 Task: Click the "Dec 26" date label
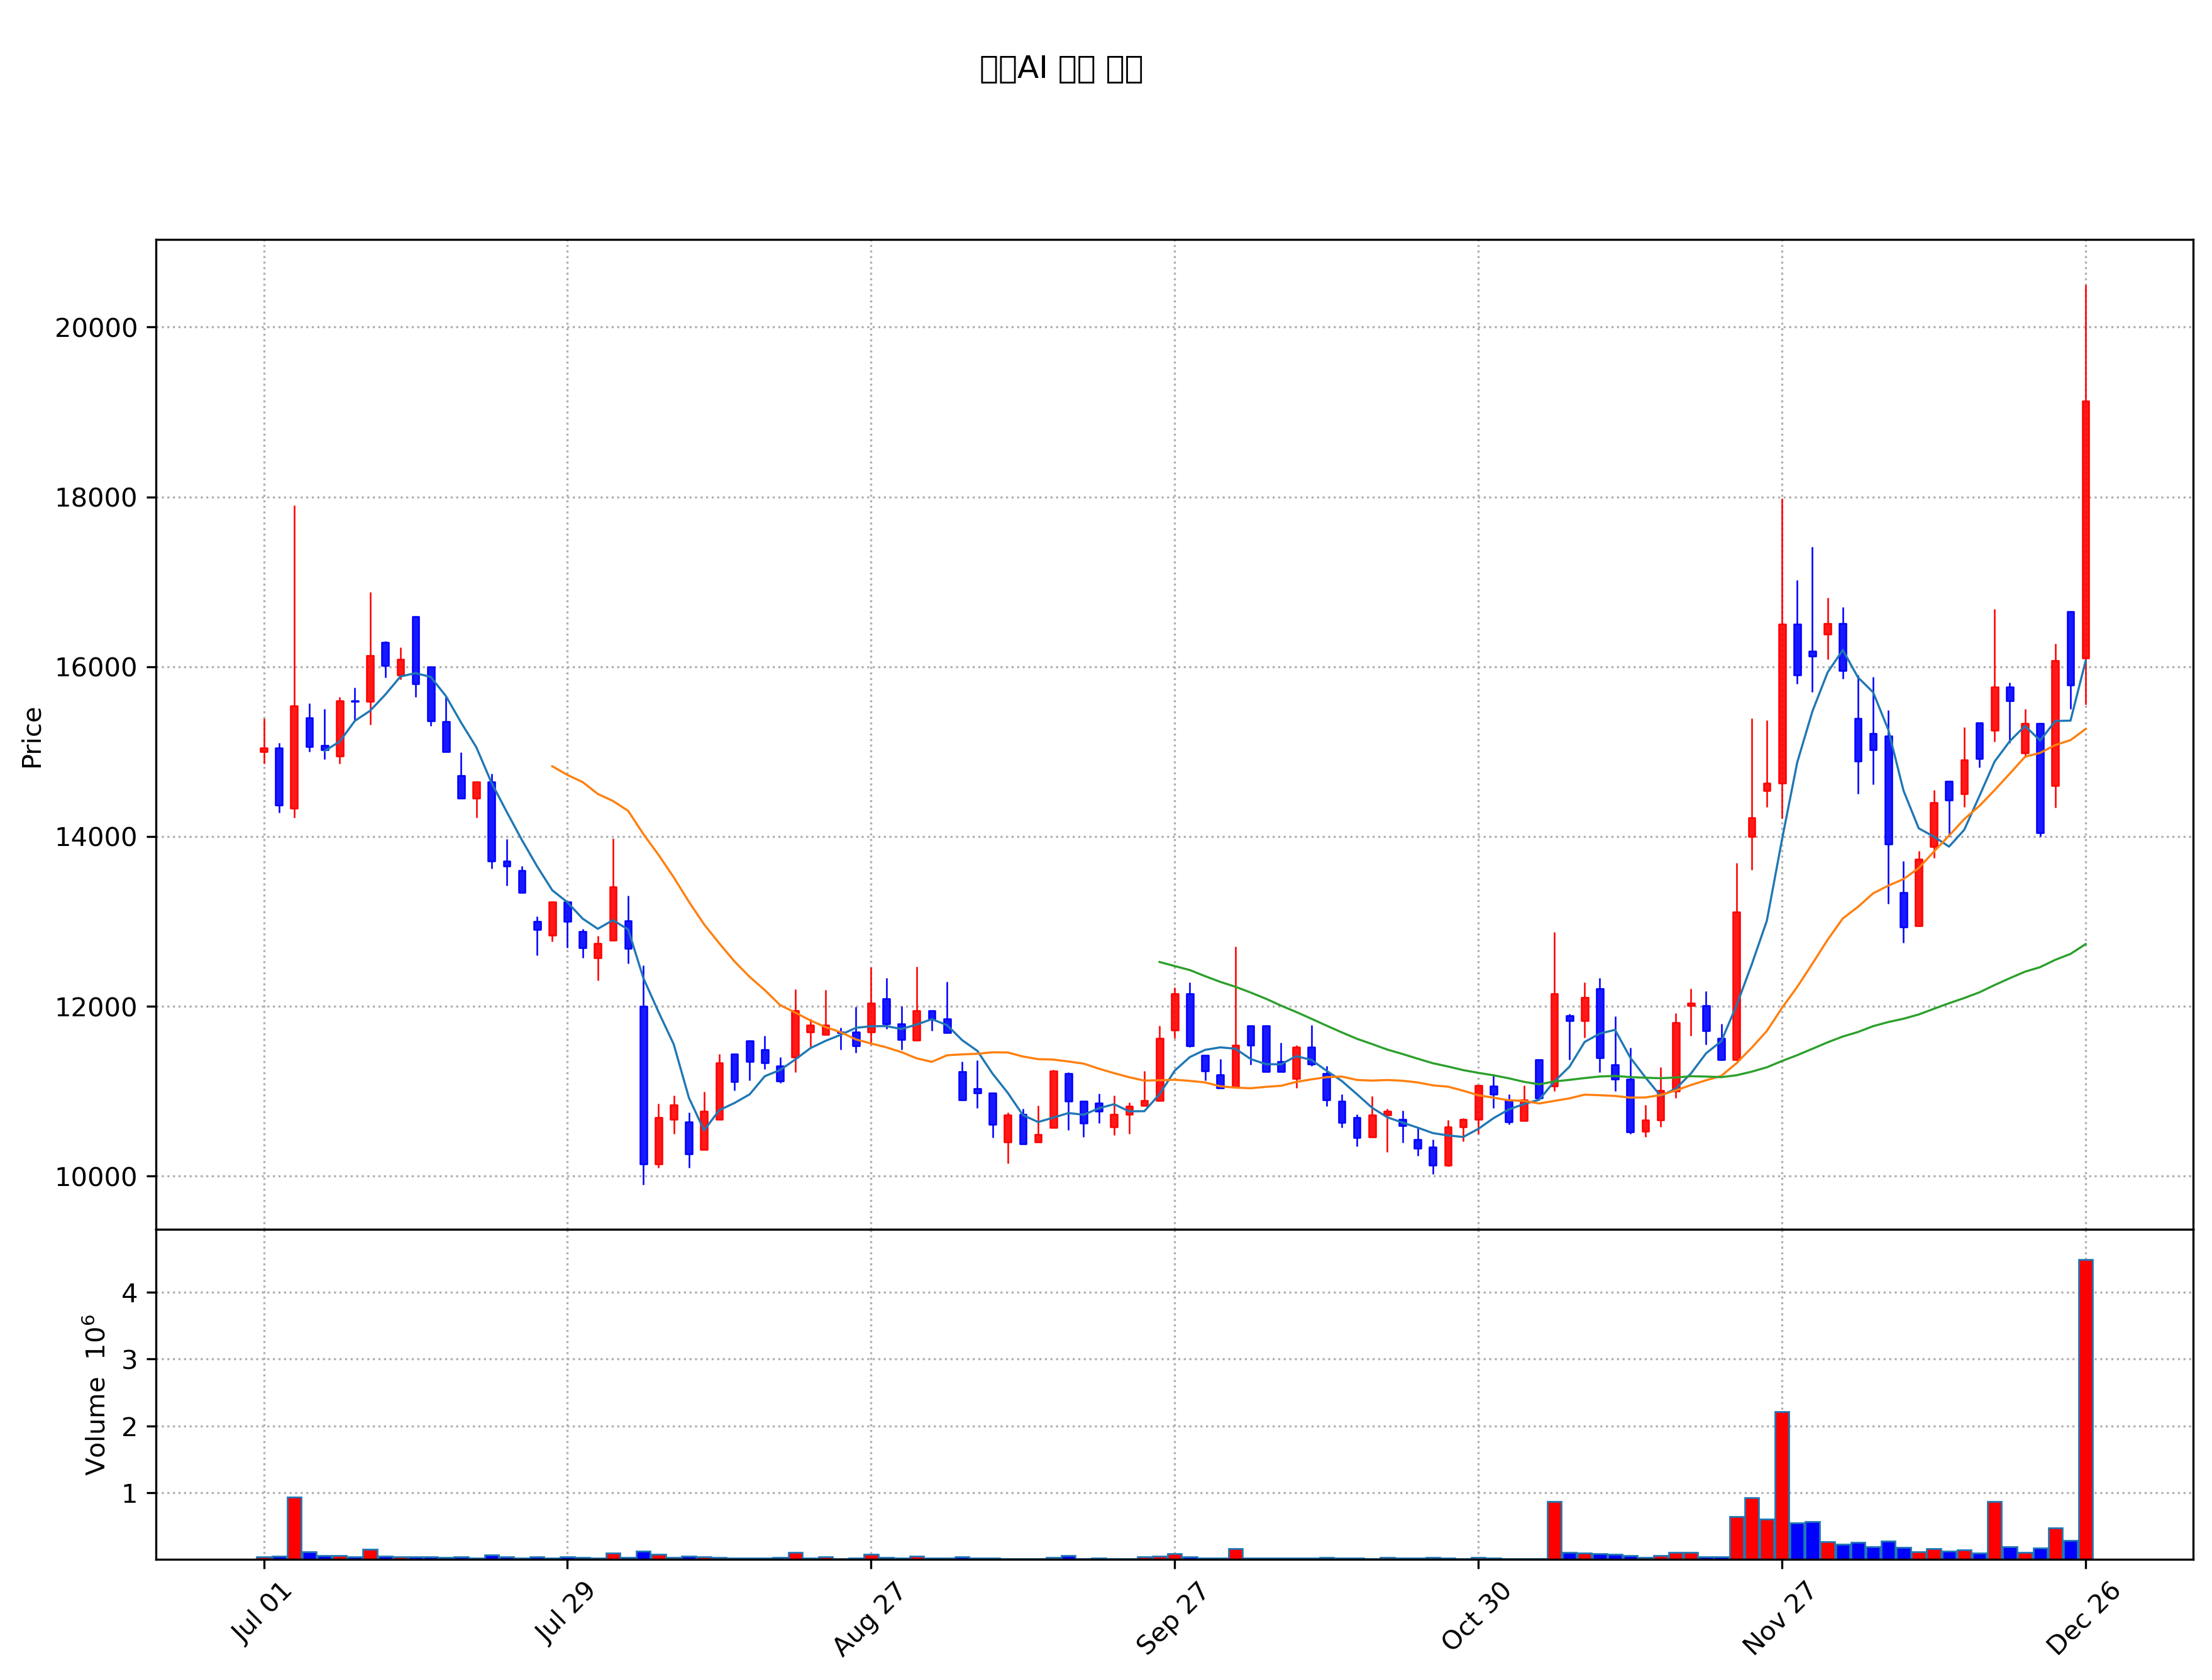click(x=2083, y=1619)
